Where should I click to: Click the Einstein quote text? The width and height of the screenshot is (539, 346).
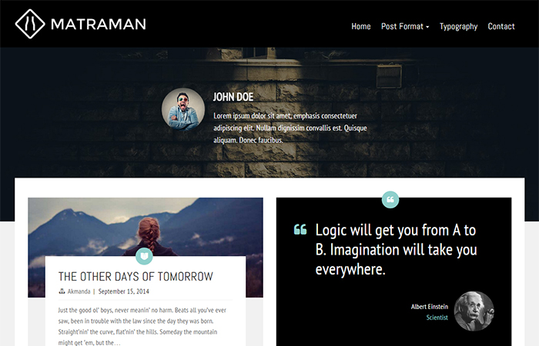[x=396, y=250]
